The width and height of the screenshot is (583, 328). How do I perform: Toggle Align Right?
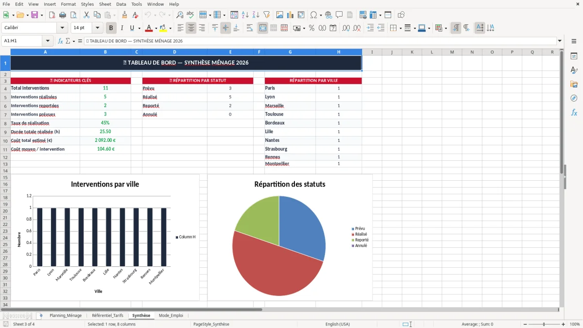(202, 28)
